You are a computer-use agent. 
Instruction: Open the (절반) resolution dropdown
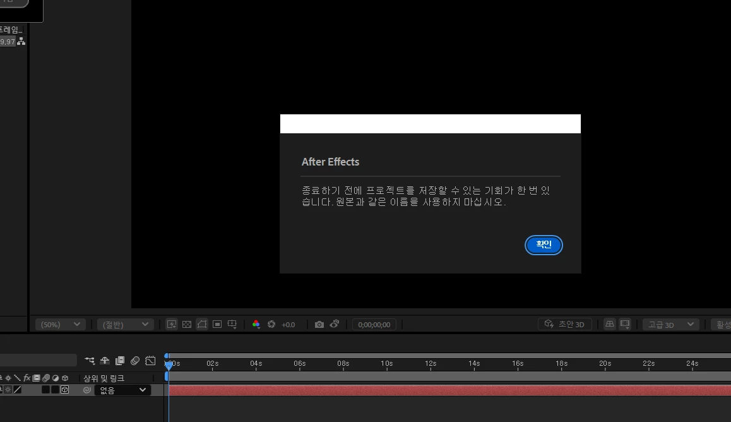click(x=126, y=325)
